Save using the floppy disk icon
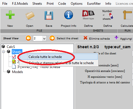 [x=49, y=15]
